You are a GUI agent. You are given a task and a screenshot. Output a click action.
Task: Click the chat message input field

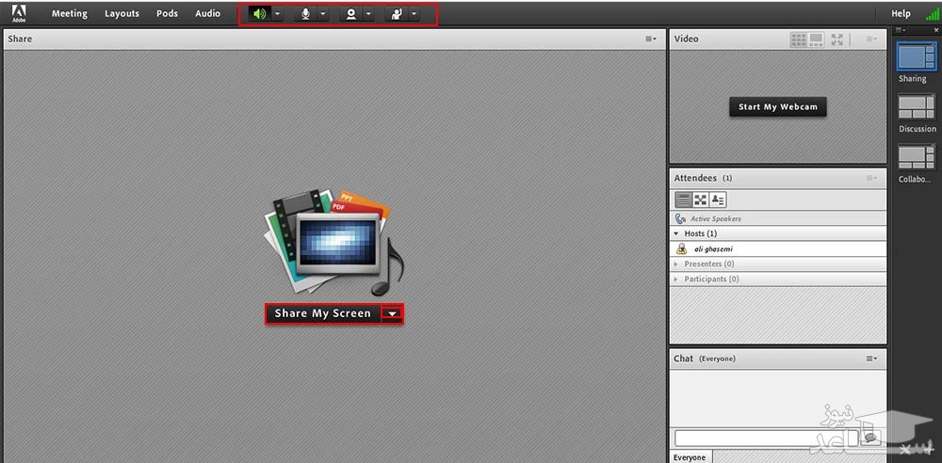pos(765,439)
